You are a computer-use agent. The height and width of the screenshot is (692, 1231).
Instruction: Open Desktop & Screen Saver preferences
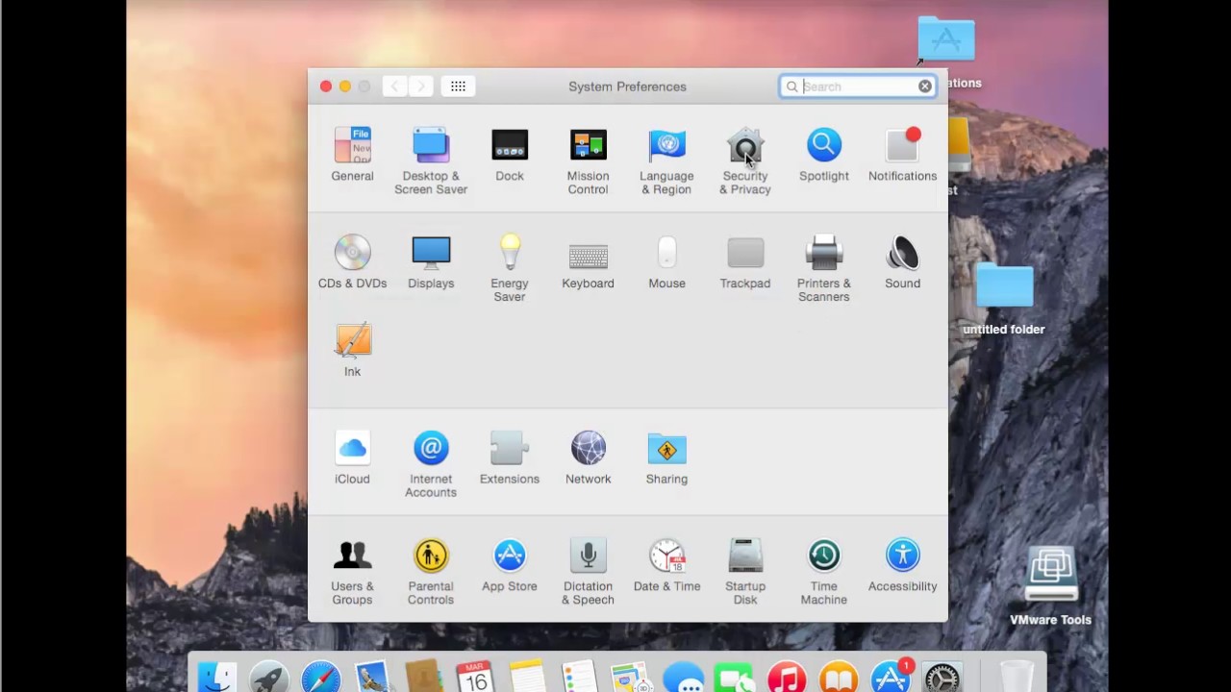coord(431,161)
